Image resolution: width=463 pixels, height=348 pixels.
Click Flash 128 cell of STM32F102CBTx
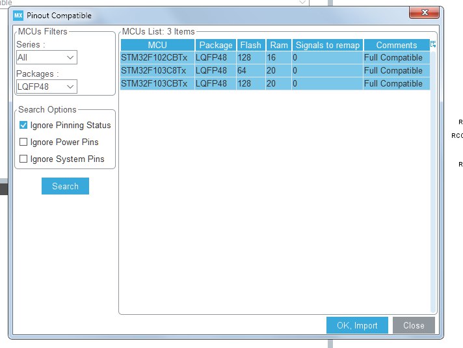[x=251, y=58]
